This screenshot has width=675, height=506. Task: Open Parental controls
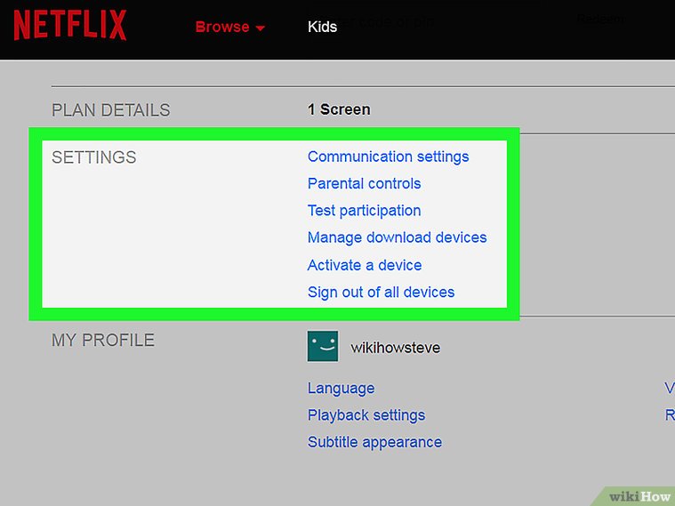(x=364, y=183)
